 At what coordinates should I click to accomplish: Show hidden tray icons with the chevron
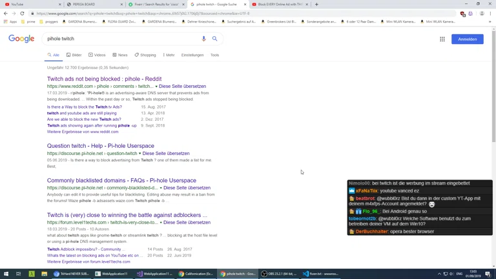[x=439, y=274]
